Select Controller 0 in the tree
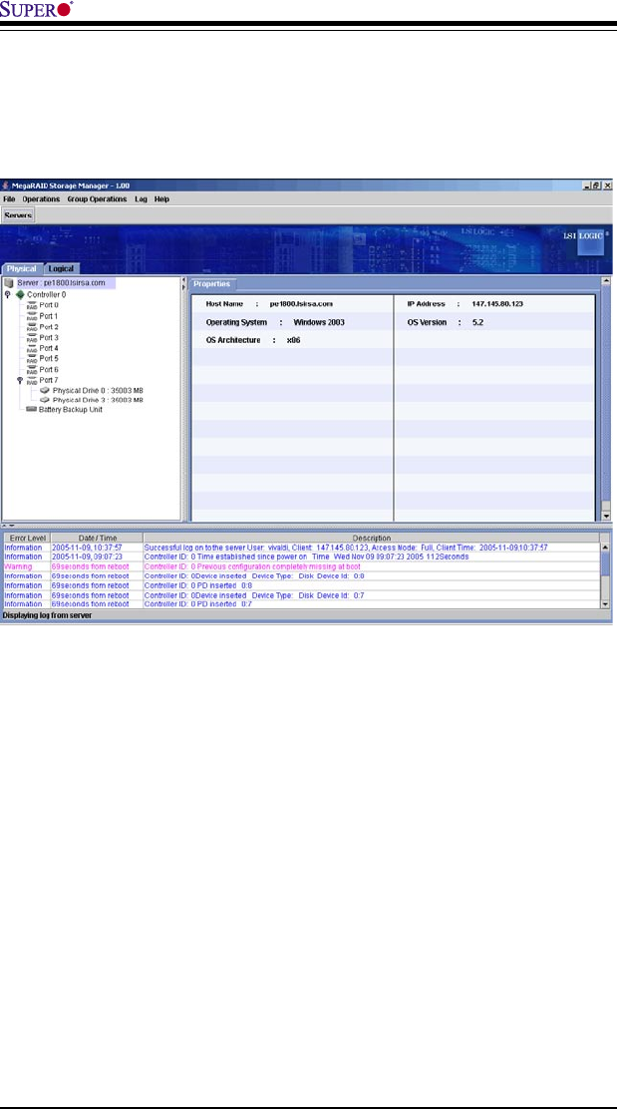The image size is (617, 1109). coord(47,294)
